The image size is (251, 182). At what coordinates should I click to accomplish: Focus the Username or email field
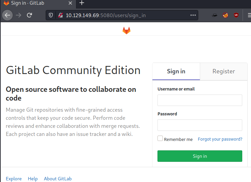click(x=200, y=100)
